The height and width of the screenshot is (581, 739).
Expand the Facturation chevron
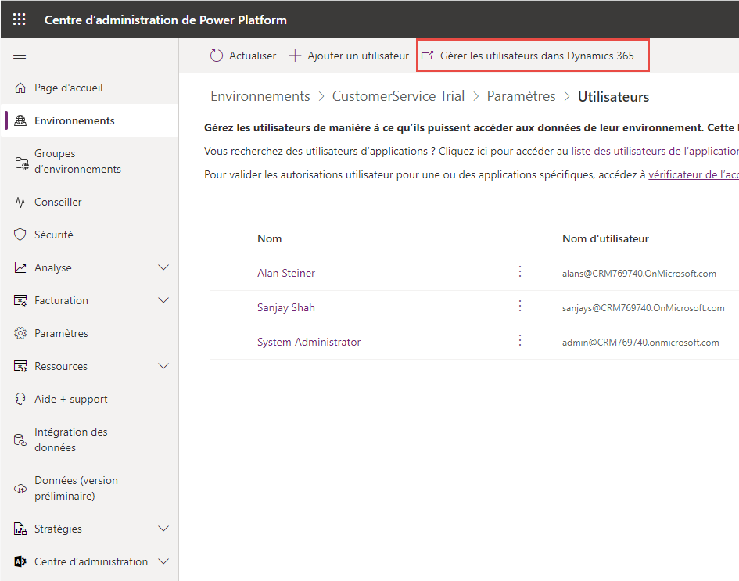coord(163,300)
